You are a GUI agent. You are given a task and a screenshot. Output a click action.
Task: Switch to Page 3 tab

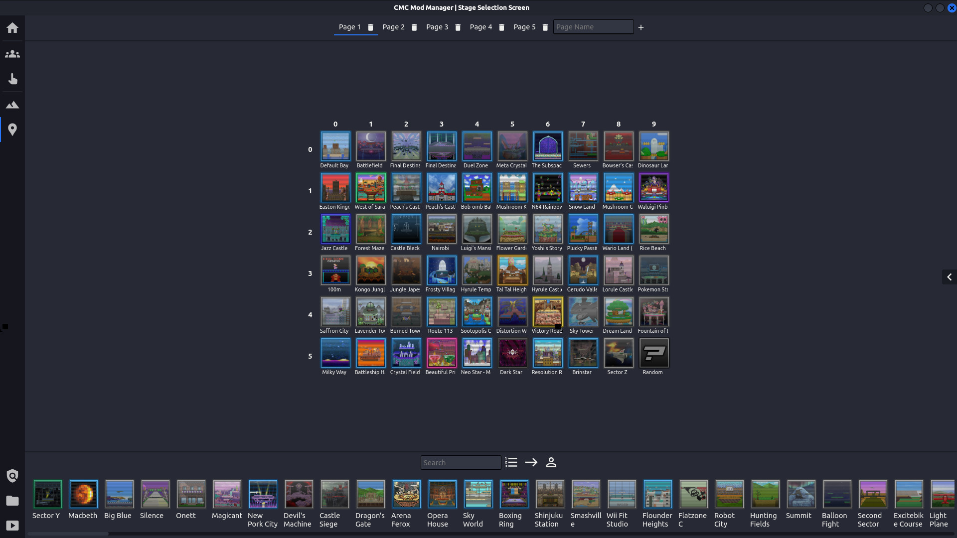[437, 27]
